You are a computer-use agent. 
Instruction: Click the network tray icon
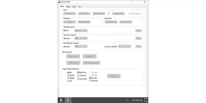click(x=138, y=100)
